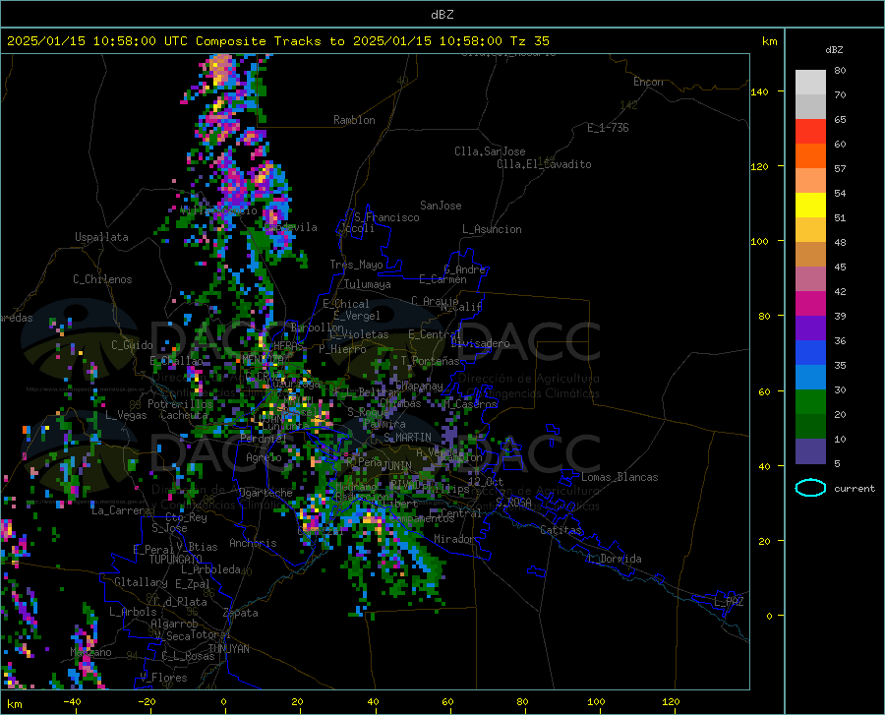Click the 'current' legend label

(x=855, y=489)
